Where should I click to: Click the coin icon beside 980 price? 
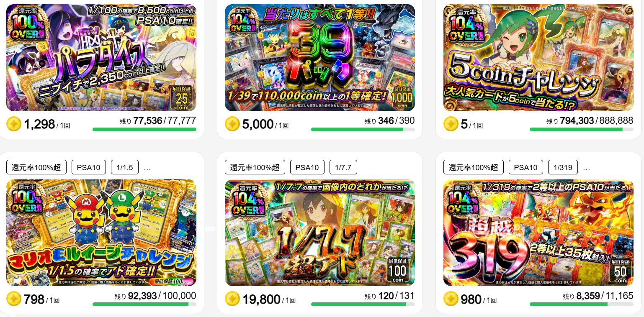pos(451,299)
